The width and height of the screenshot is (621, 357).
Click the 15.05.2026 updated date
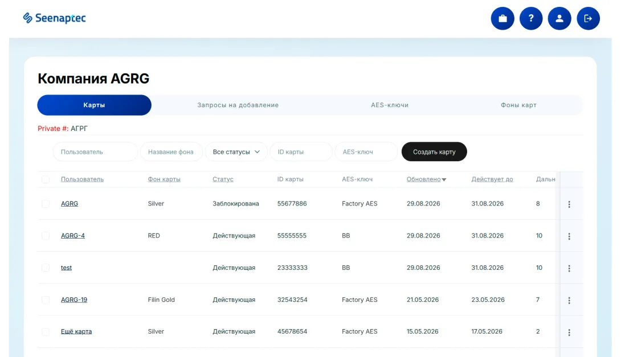click(422, 331)
